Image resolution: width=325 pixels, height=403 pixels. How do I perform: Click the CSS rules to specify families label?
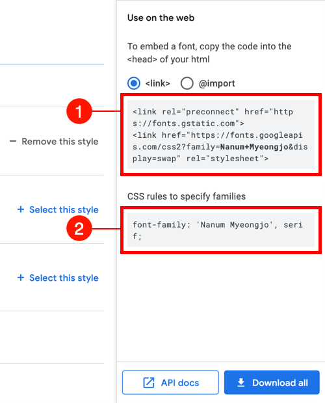point(187,196)
